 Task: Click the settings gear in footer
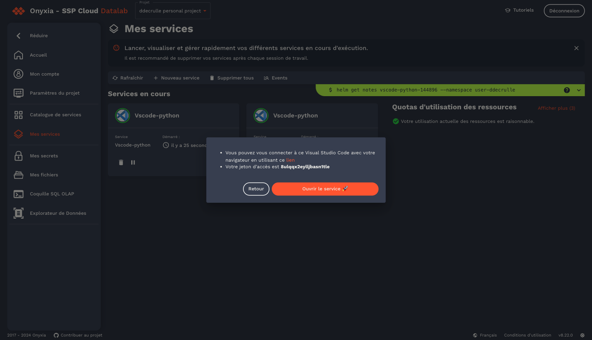(x=582, y=335)
